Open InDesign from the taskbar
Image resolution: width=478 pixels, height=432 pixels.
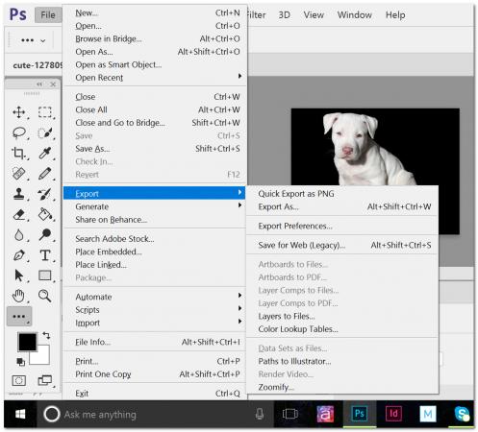[393, 414]
